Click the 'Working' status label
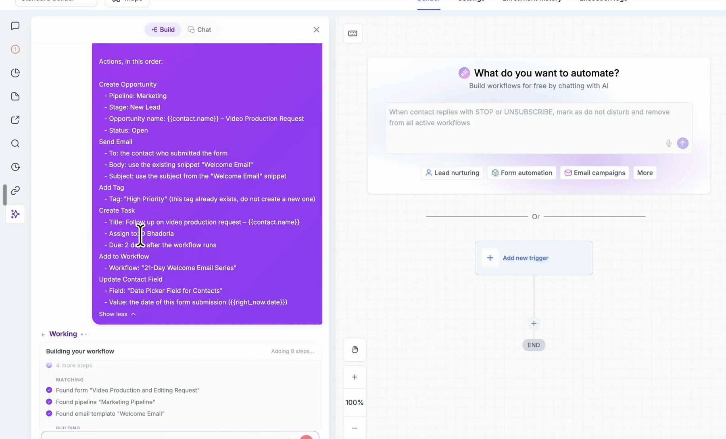This screenshot has height=439, width=726. [63, 334]
